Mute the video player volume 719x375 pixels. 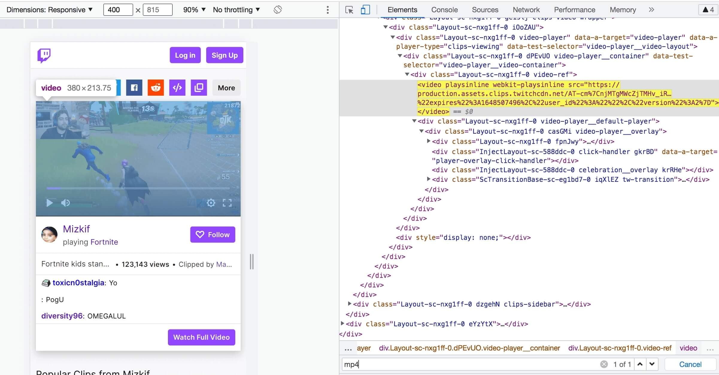click(66, 203)
